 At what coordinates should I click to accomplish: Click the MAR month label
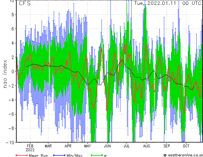coord(48,146)
